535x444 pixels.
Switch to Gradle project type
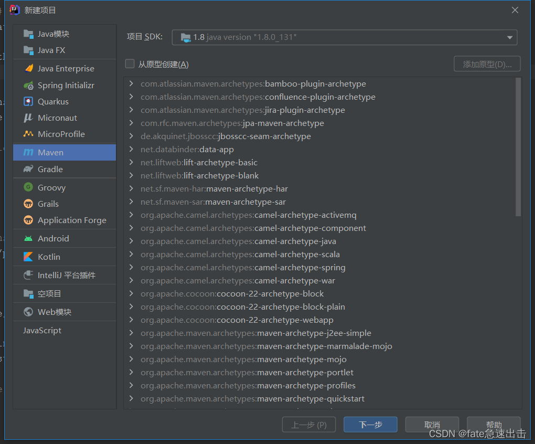(x=65, y=169)
